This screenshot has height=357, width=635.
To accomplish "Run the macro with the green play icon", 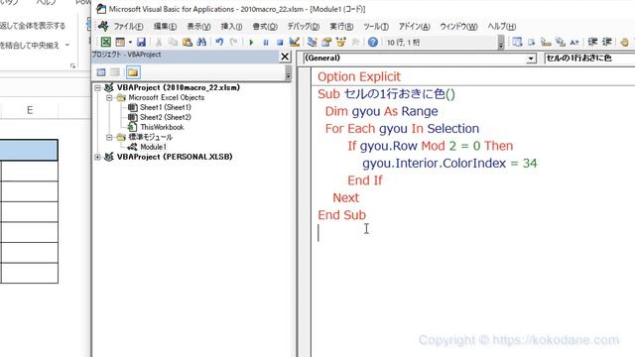I will (251, 42).
